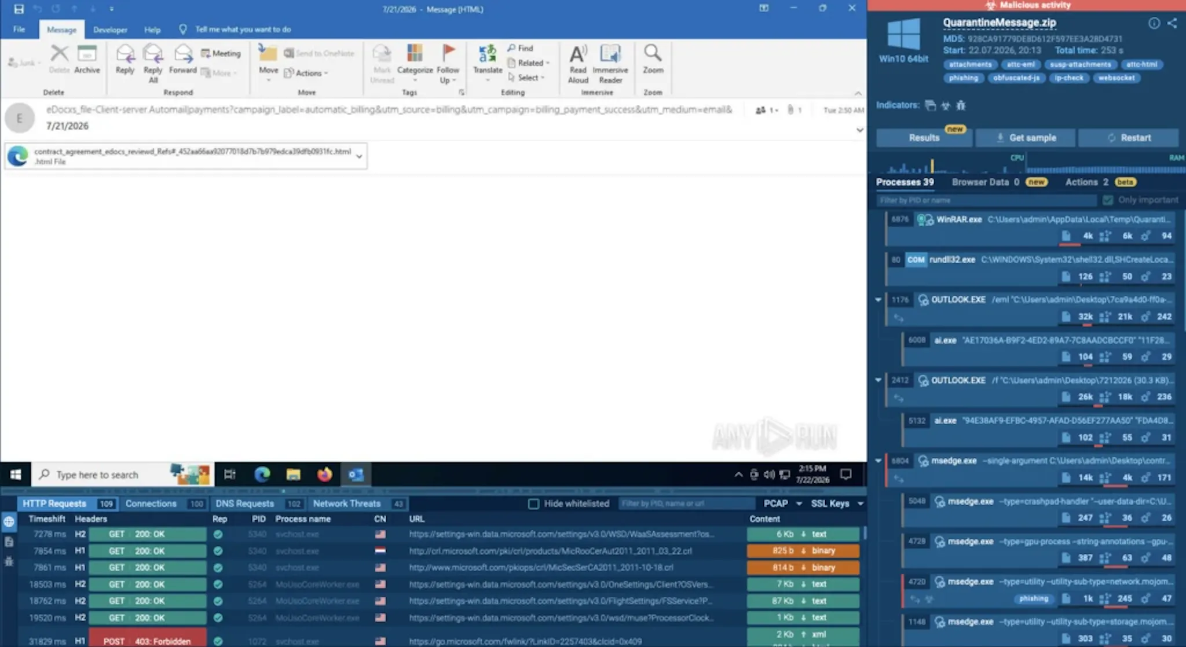Click the Find button in Editing group
This screenshot has width=1186, height=647.
520,48
